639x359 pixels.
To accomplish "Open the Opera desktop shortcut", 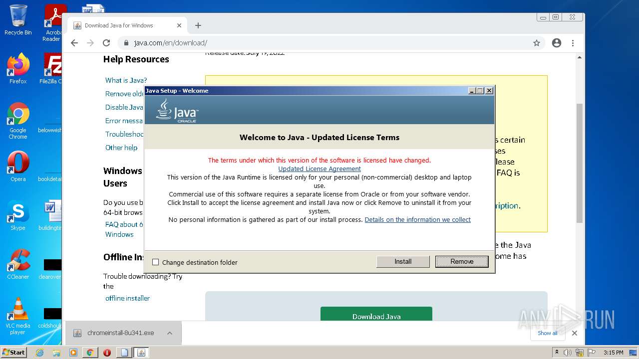I will [18, 166].
